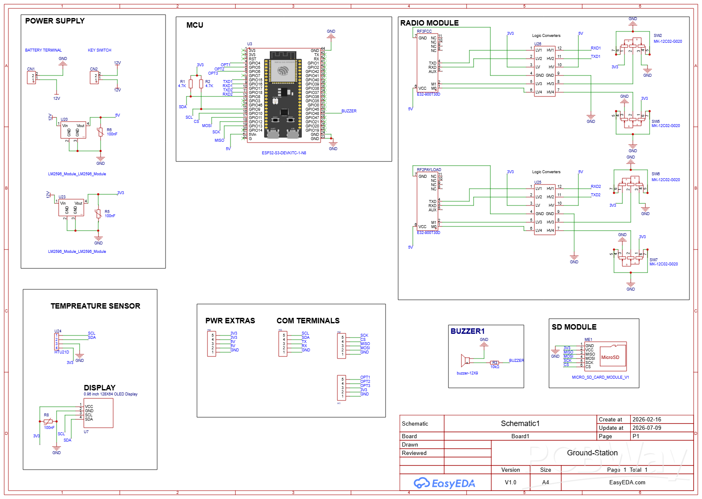Click the V1.0 version cell

(x=510, y=483)
